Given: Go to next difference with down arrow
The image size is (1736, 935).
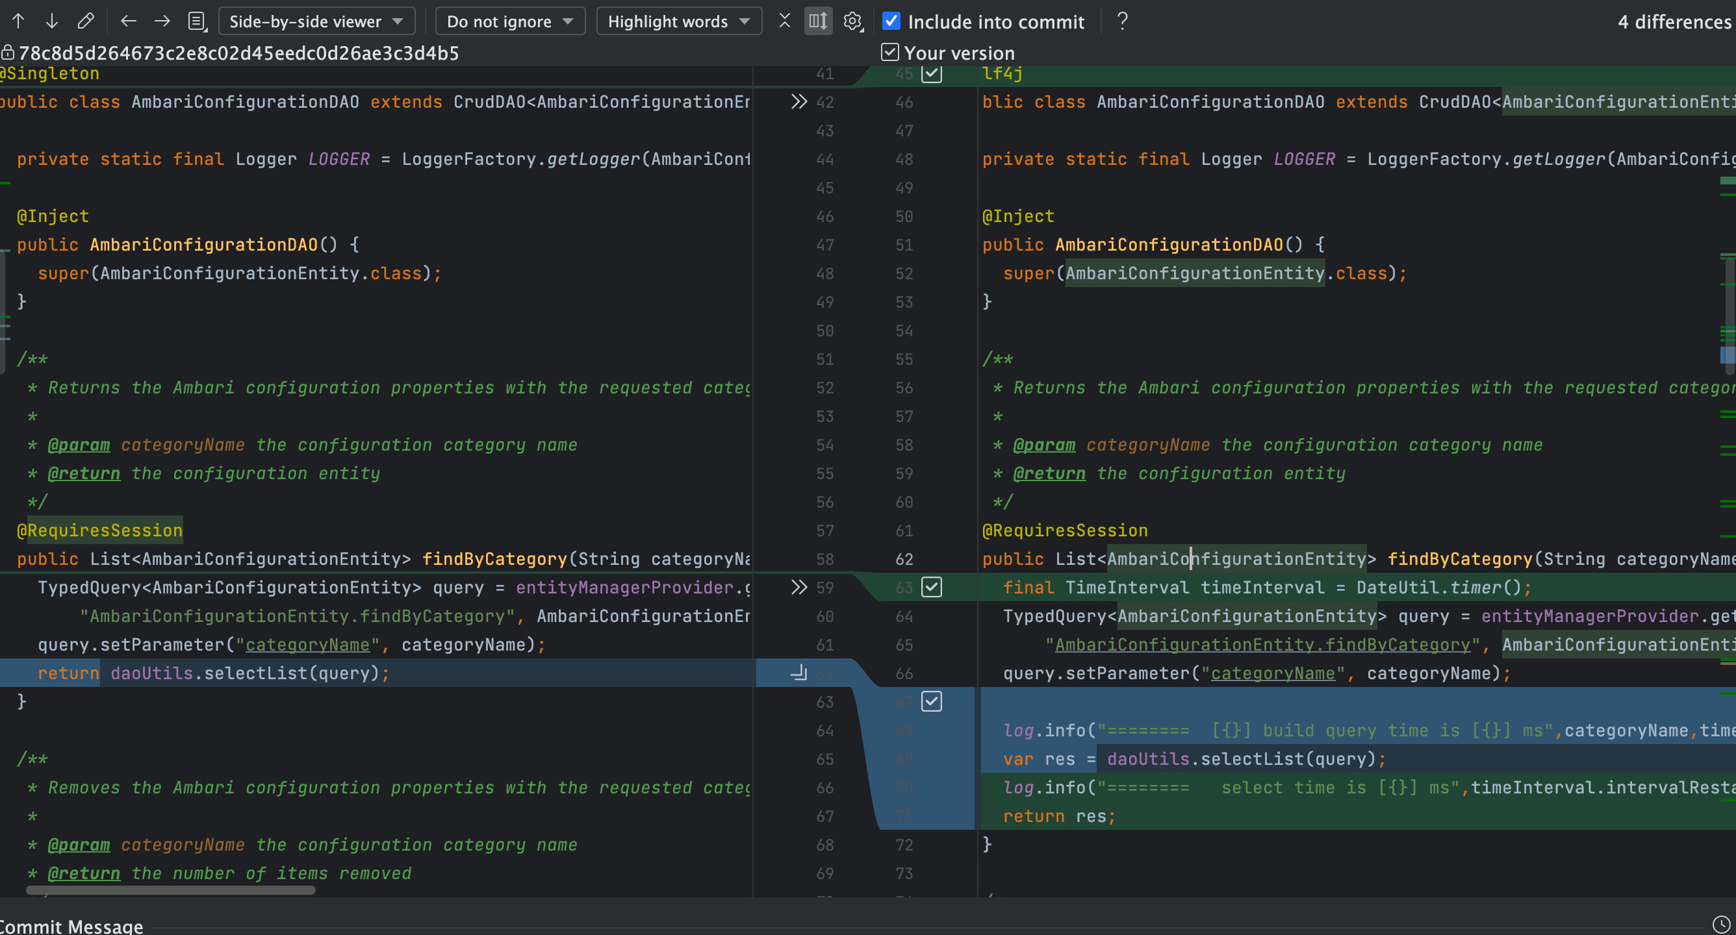Looking at the screenshot, I should click(x=51, y=21).
